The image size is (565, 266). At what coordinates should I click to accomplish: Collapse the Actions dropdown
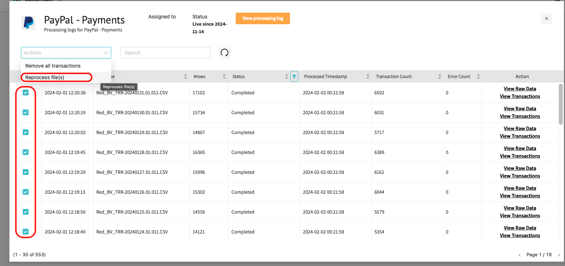[106, 53]
